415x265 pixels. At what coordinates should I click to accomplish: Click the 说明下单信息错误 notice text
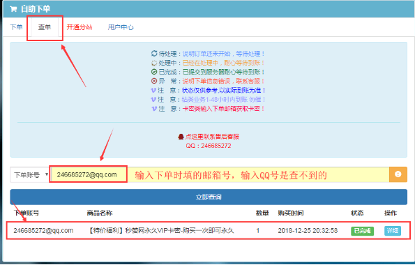(x=223, y=81)
